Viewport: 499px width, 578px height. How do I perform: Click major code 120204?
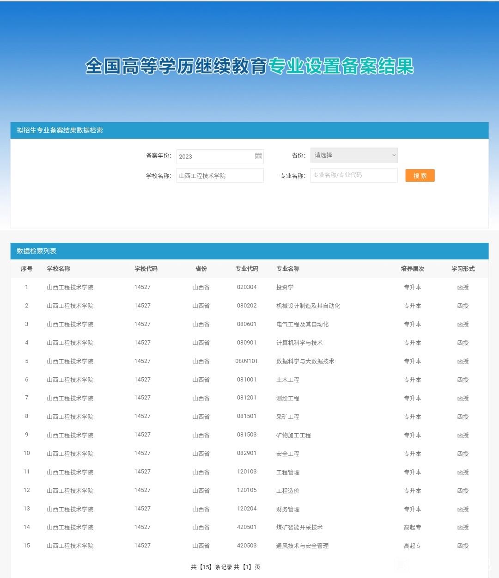[x=247, y=509]
